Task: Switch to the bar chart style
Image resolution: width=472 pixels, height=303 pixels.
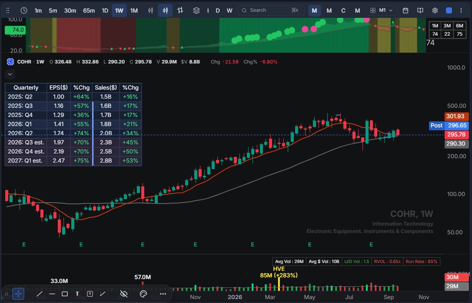Action: click(180, 10)
